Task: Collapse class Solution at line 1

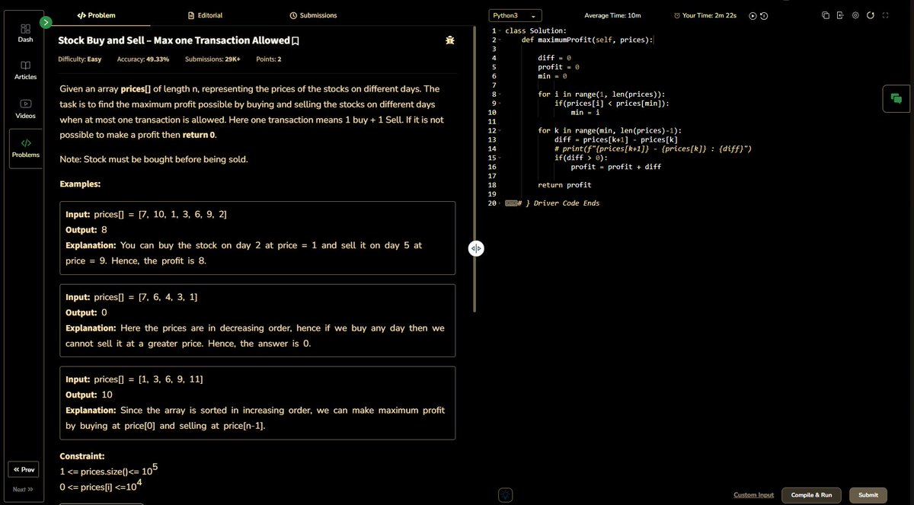Action: tap(500, 30)
